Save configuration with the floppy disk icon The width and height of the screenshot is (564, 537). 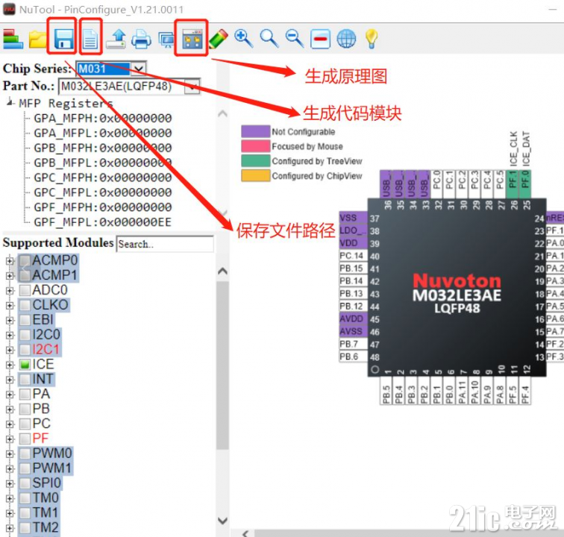coord(64,39)
